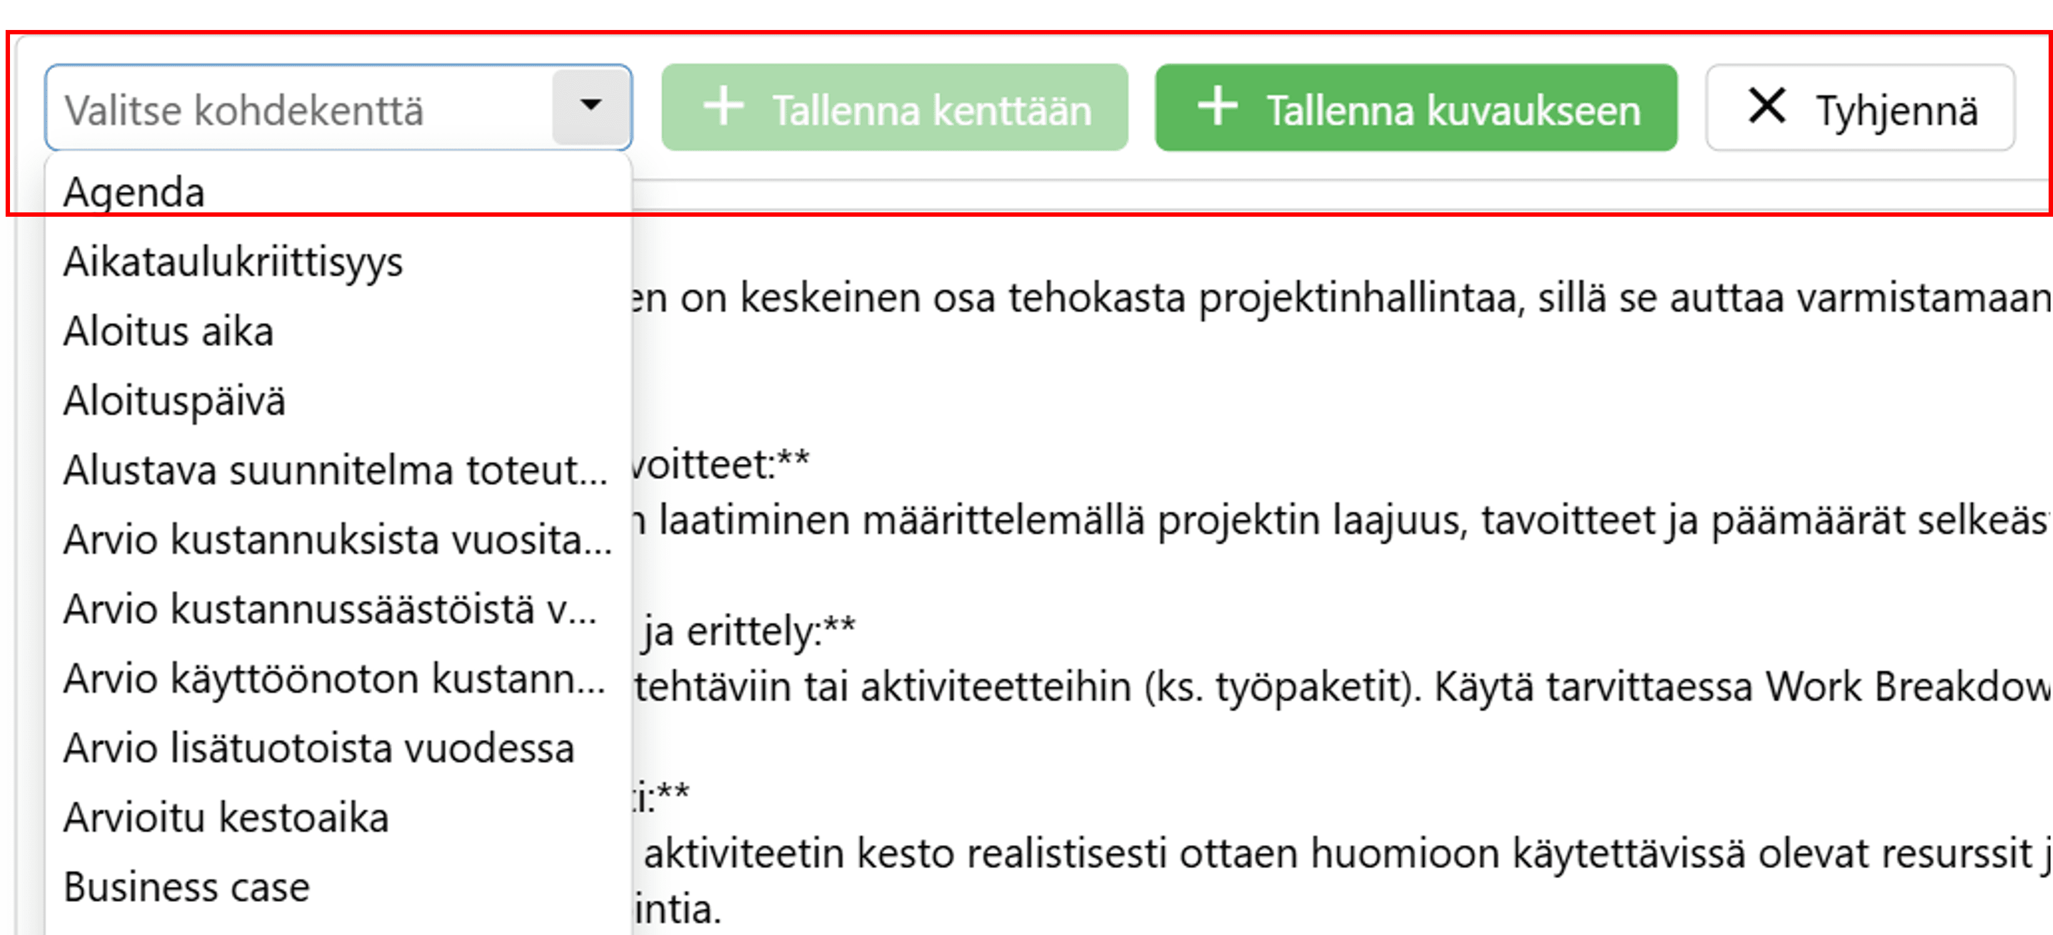Click the dropdown arrow of Valitse kohdekenttä
Screen dimensions: 2053x935
[x=591, y=107]
